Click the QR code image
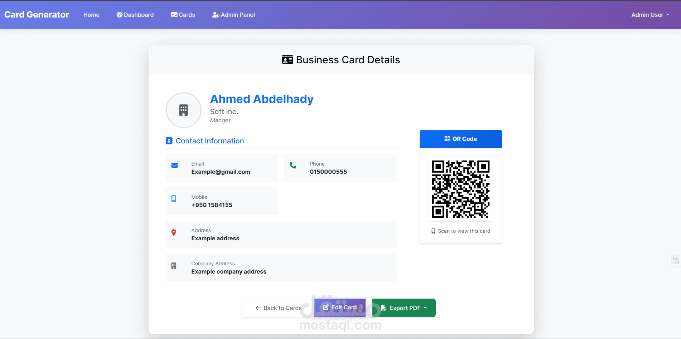 (461, 189)
